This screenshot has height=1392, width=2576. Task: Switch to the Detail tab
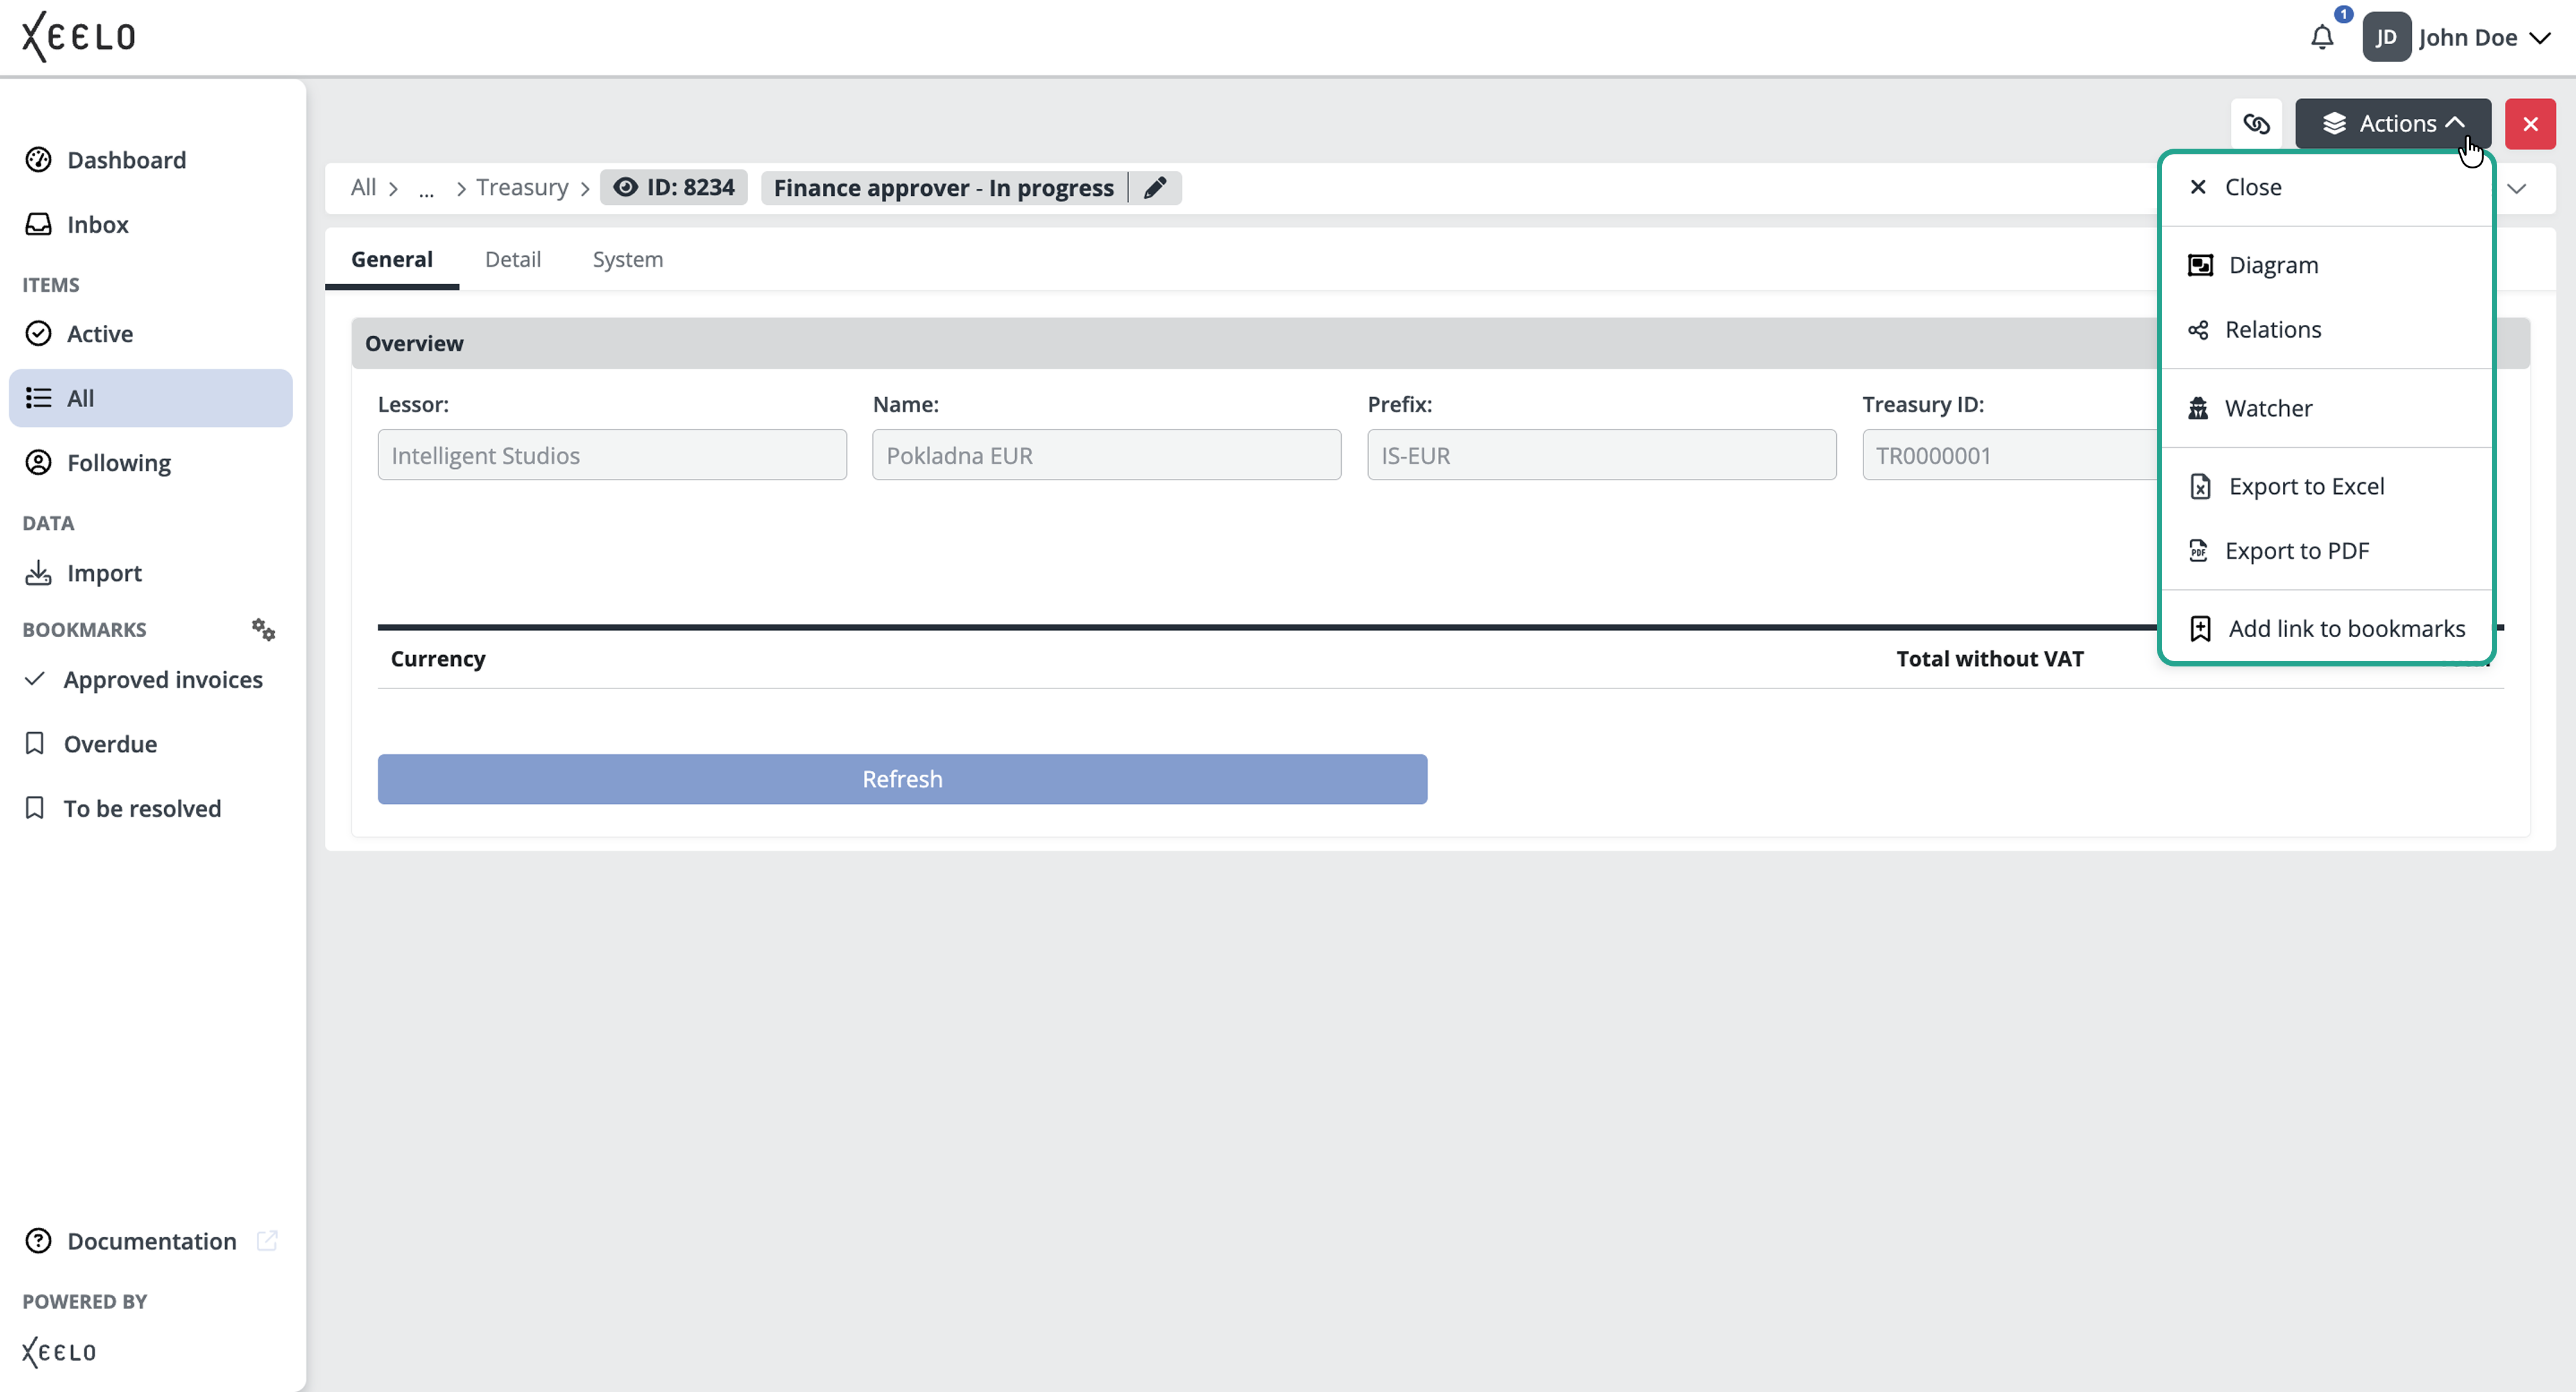pyautogui.click(x=512, y=259)
